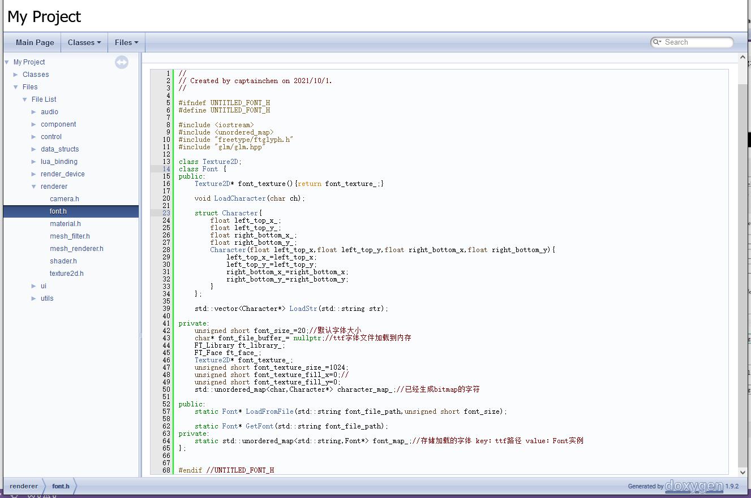Click LoadCharacter link on line 20
751x498 pixels.
coord(240,198)
